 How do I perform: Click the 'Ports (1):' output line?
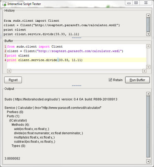(13, 116)
